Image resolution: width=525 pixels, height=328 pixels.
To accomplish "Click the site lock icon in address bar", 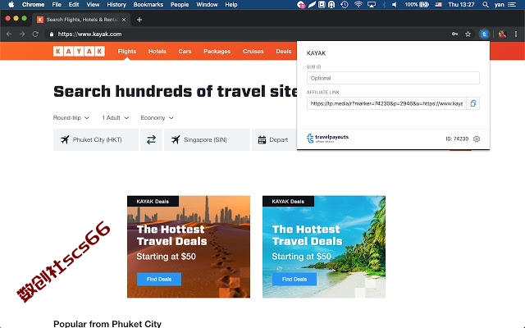I will (51, 34).
